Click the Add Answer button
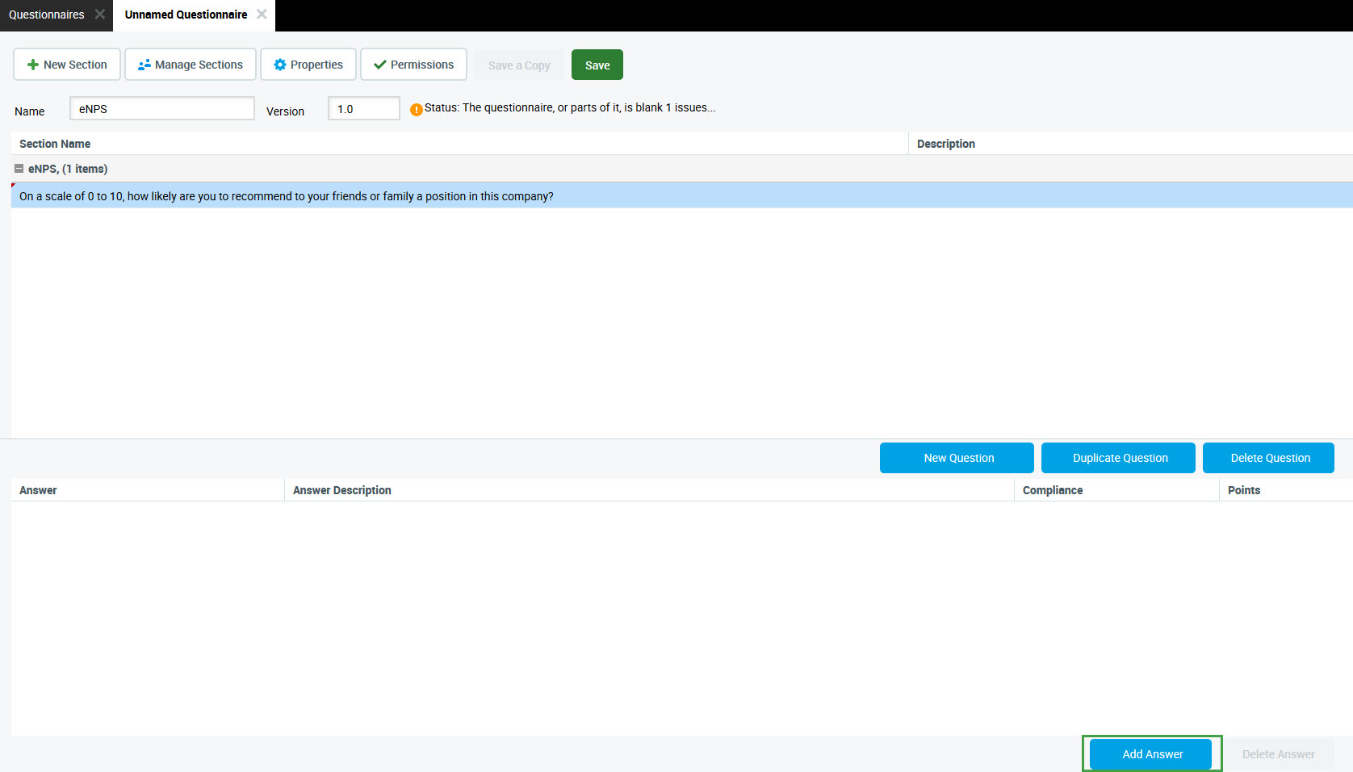1353x772 pixels. coord(1151,754)
